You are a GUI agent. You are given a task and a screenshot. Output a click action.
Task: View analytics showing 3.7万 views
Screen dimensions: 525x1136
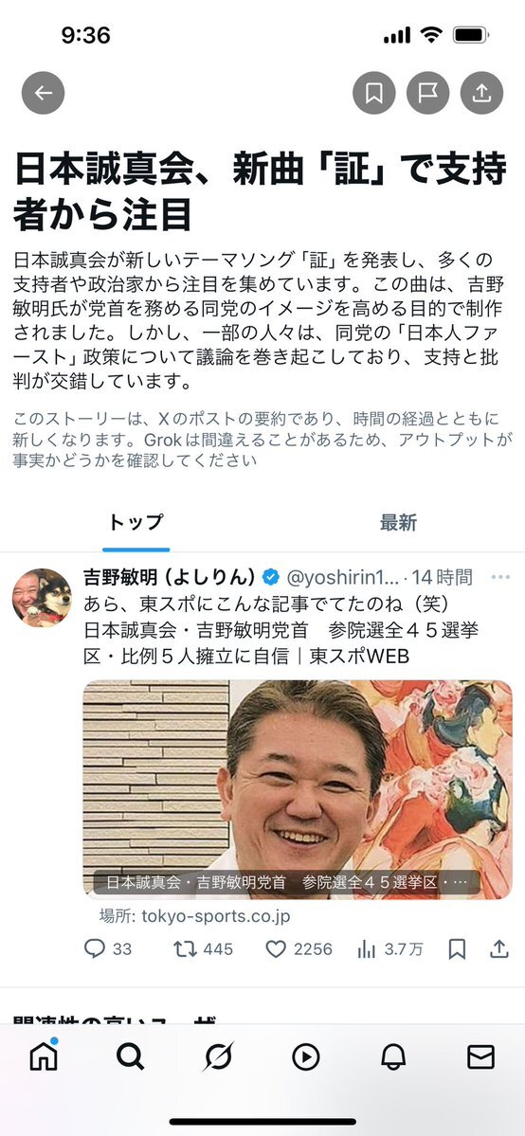(390, 948)
